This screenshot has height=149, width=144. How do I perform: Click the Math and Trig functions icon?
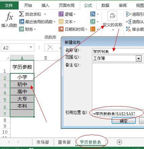[93, 22]
